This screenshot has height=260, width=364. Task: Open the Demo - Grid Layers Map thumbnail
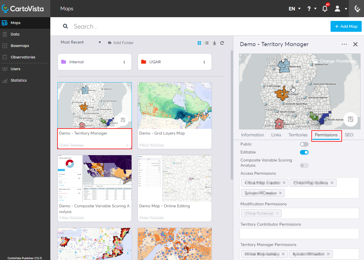tap(174, 105)
